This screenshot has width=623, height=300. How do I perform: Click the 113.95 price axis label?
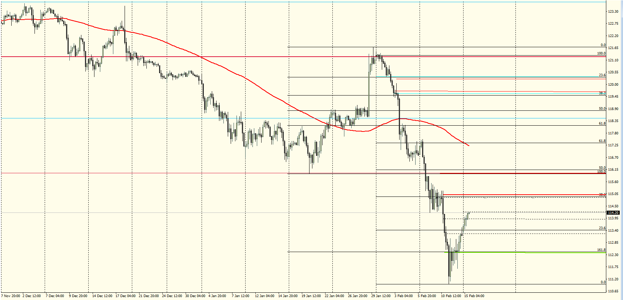613,218
